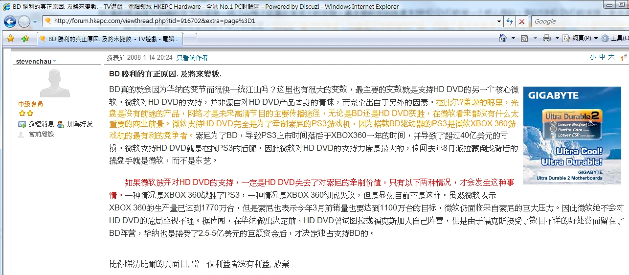This screenshot has width=629, height=275.
Task: Expand the address bar history dropdown
Action: coord(499,22)
